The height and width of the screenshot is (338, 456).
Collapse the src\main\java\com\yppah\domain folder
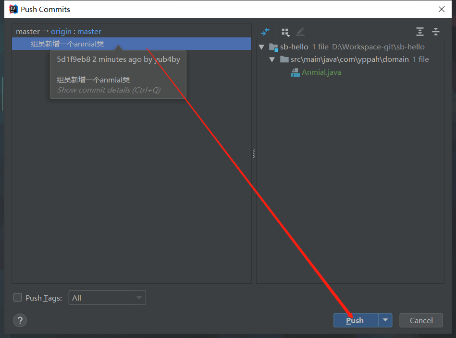pyautogui.click(x=272, y=59)
